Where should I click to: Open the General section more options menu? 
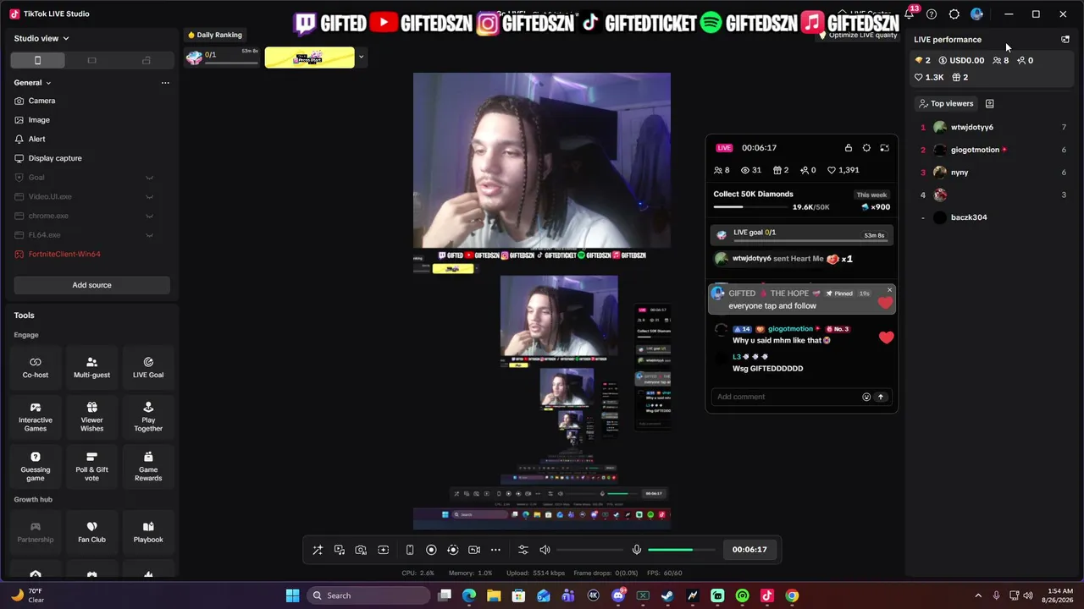coord(165,83)
